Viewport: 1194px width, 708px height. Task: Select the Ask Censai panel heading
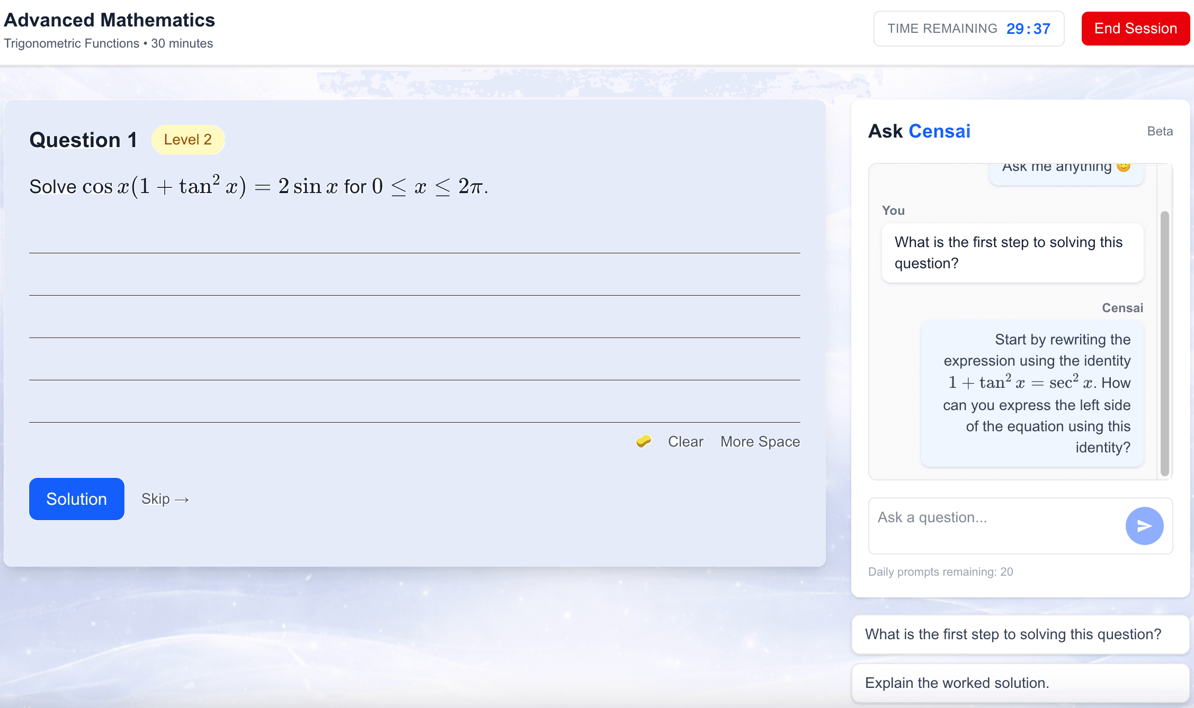pyautogui.click(x=919, y=131)
